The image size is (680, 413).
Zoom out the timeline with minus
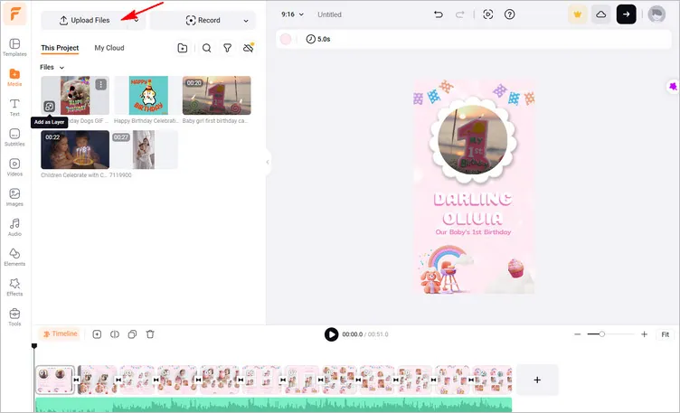[x=577, y=334]
